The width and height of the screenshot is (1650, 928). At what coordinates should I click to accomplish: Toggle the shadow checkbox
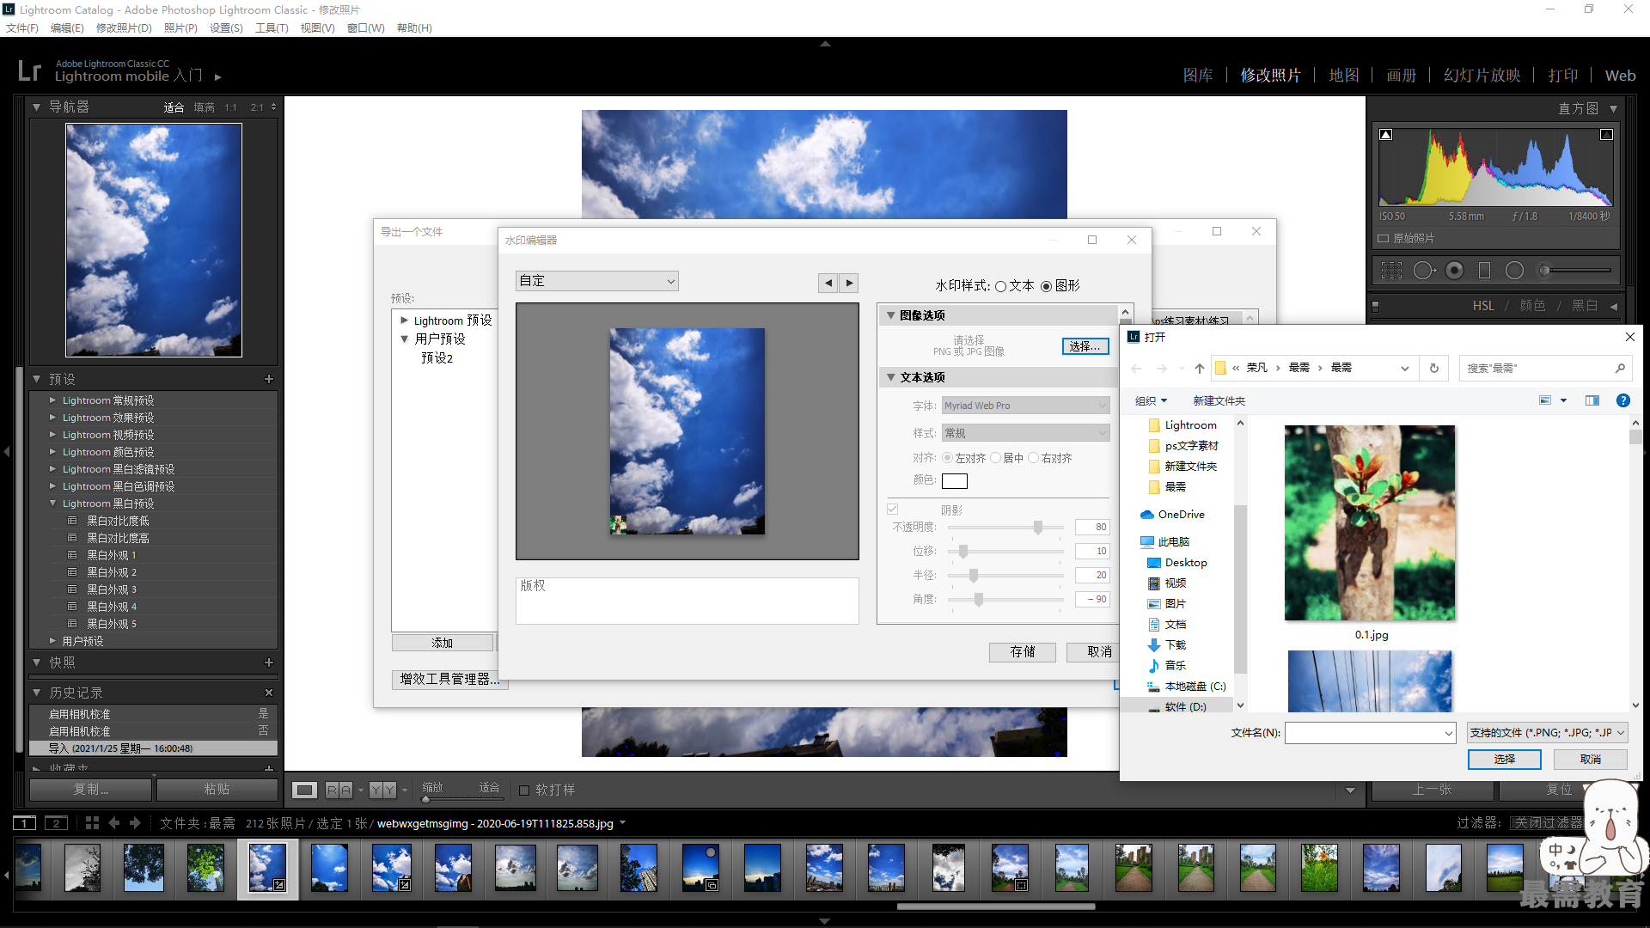pos(893,510)
